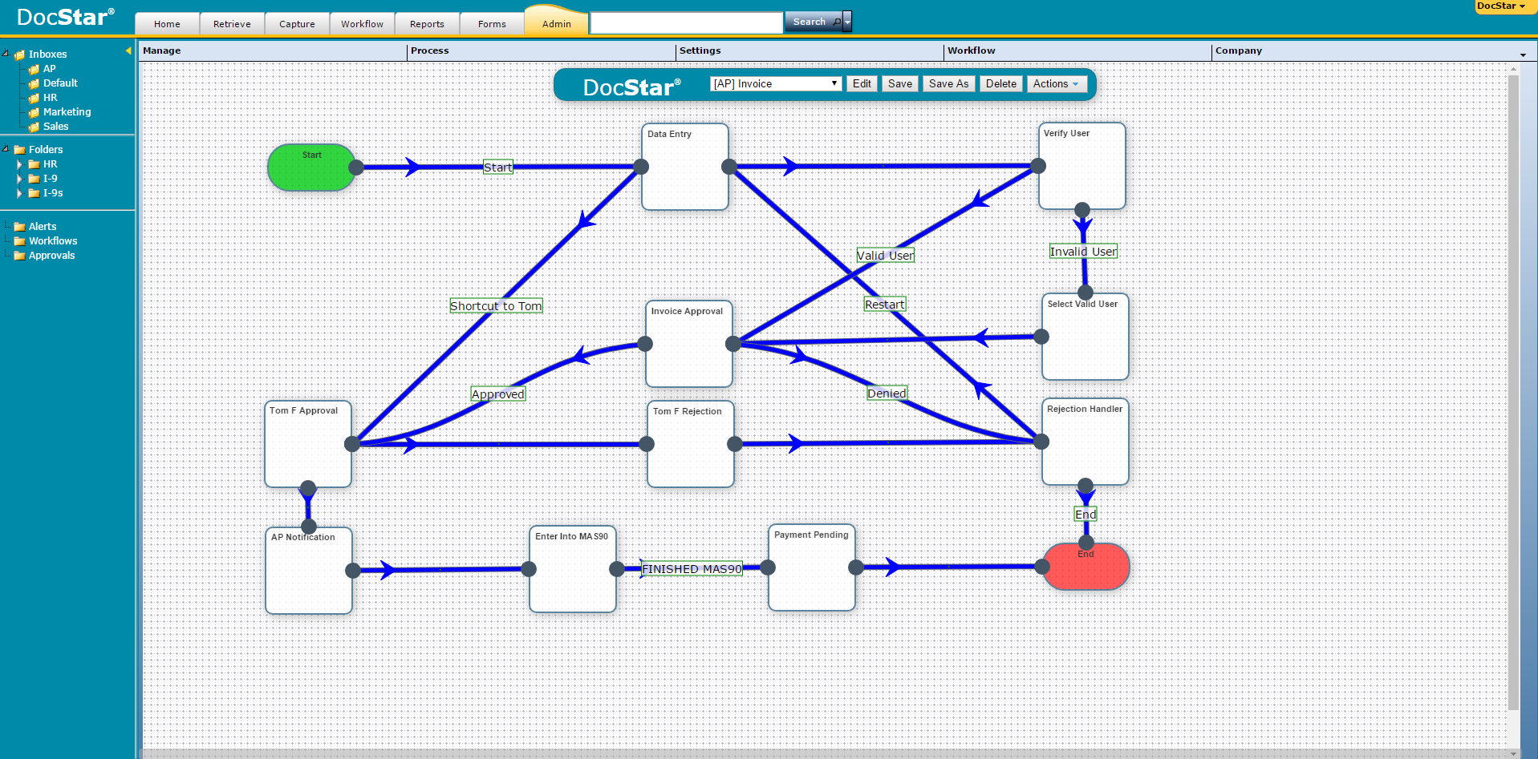Click the Marketing inbox folder icon
1538x759 pixels.
click(34, 113)
